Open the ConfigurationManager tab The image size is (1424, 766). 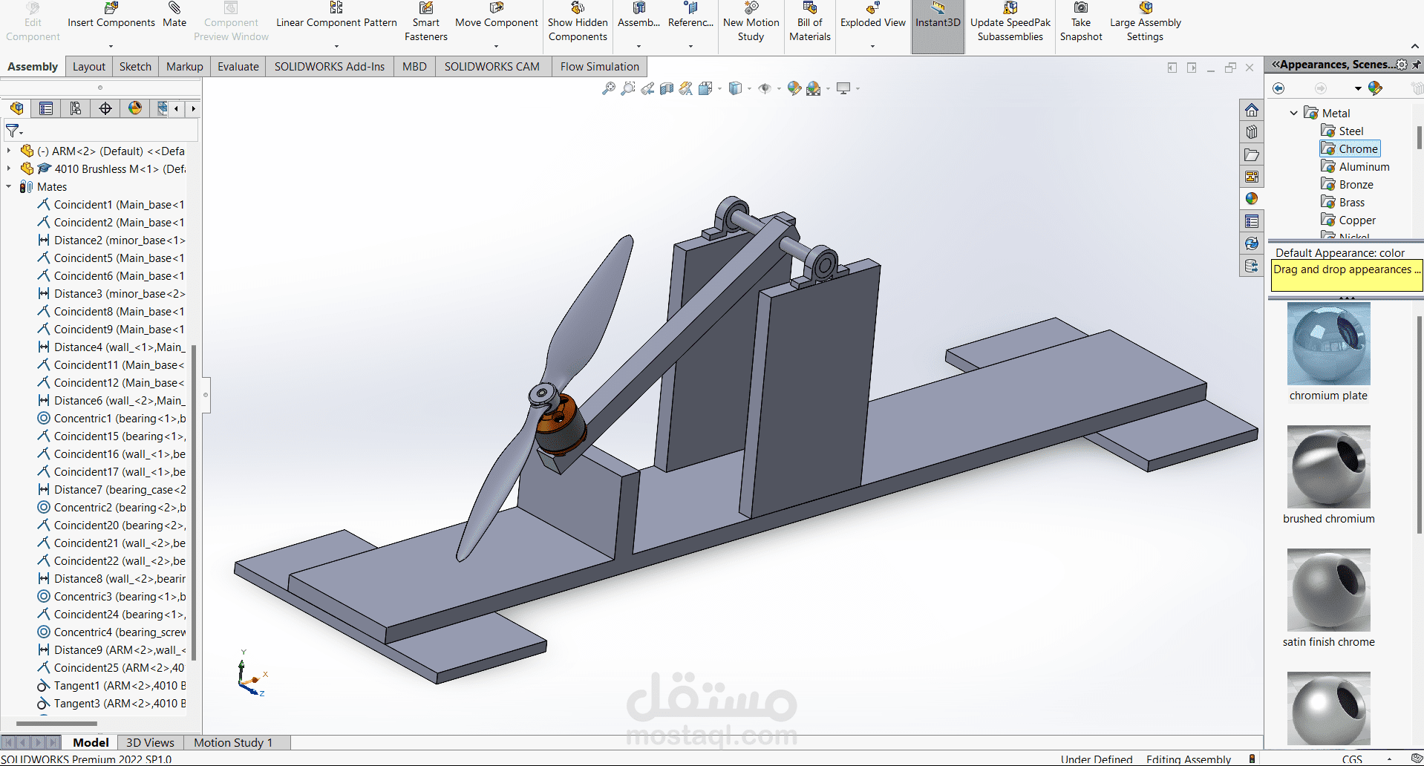(76, 108)
